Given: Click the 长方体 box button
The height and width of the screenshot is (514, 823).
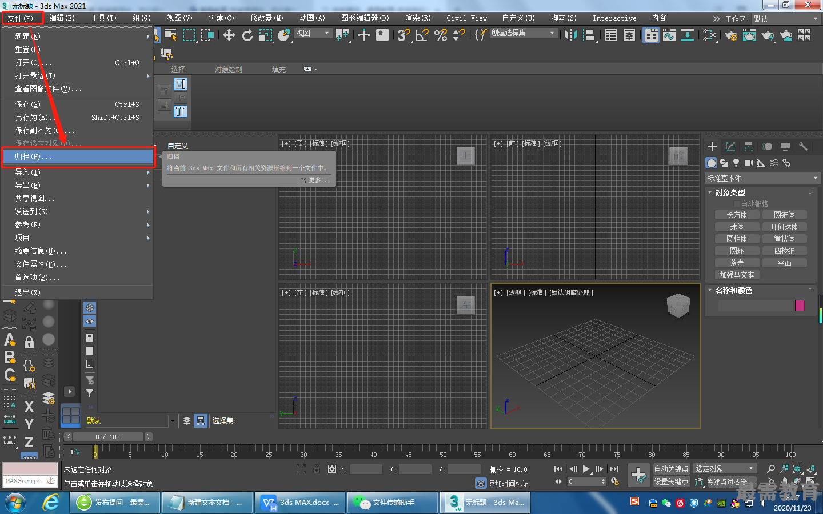Looking at the screenshot, I should click(x=737, y=215).
